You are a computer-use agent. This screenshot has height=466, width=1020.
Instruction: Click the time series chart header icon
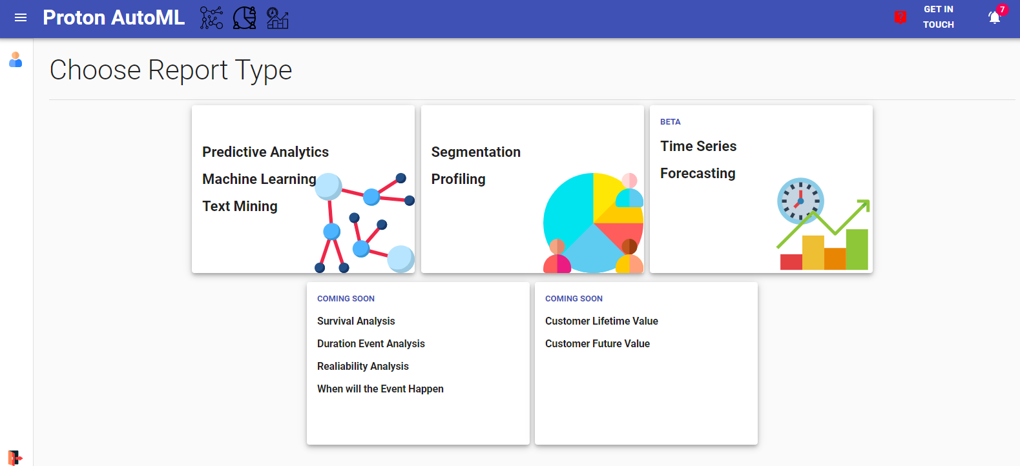click(277, 18)
